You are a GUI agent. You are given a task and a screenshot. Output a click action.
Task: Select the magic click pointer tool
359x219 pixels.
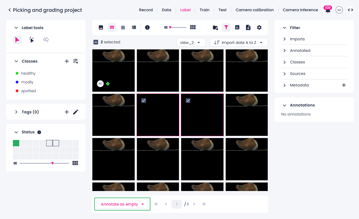pyautogui.click(x=32, y=40)
